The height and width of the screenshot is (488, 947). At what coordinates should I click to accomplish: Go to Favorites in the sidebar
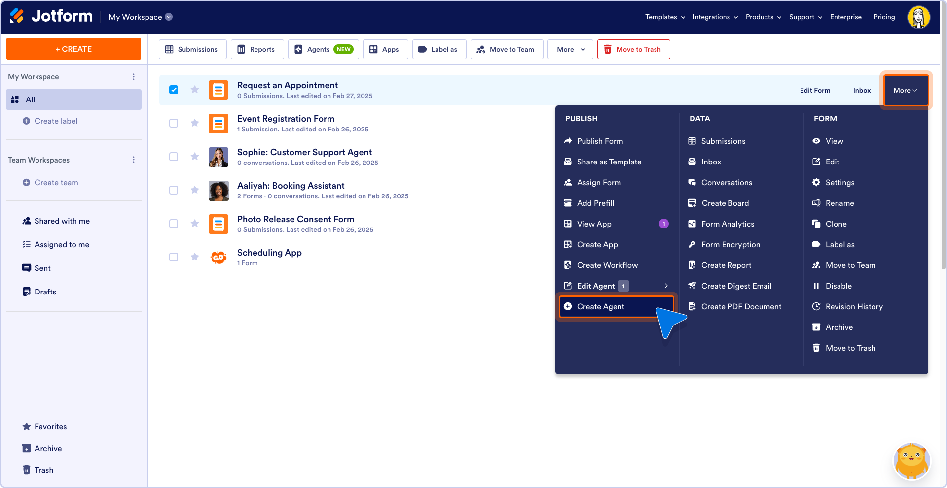coord(50,426)
